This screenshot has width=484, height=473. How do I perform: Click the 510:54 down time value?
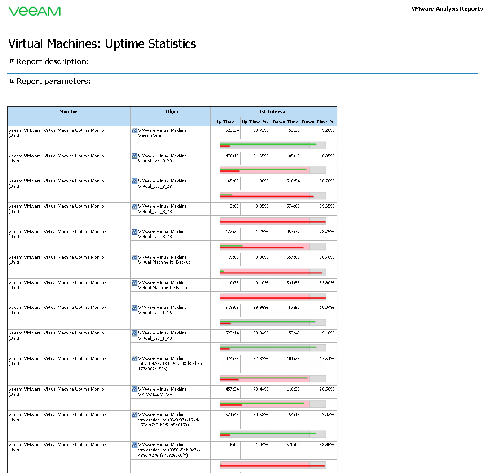(293, 181)
